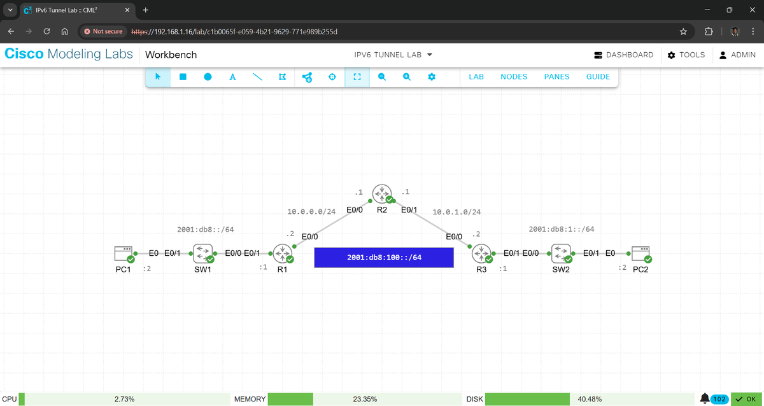Click the center canvas crosshair icon

(x=332, y=77)
